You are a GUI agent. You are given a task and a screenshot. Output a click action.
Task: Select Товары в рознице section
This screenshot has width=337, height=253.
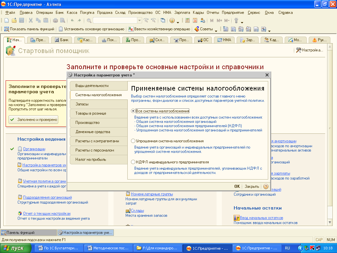(x=99, y=113)
